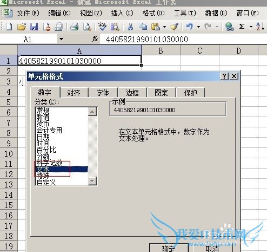Click the New workbook icon
This screenshot has width=267, height=252.
point(9,27)
